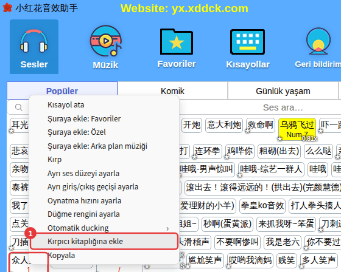Screen dimensions: 341x272
Task: Choose Ayrı giriş/çıkış geçişi ayarla
Action: 104,187
